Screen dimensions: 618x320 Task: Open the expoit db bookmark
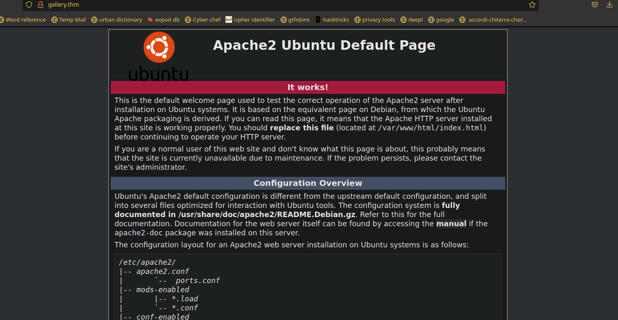coord(163,20)
